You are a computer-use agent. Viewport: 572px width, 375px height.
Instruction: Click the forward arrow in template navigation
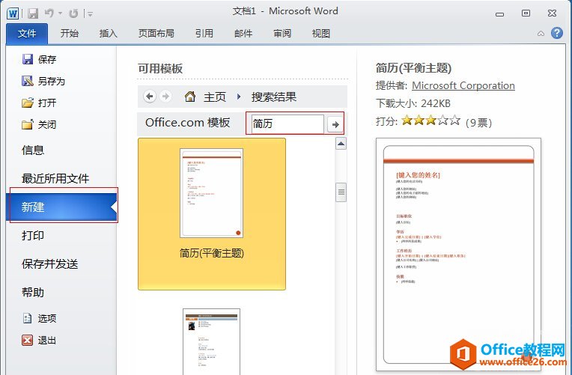(x=165, y=97)
